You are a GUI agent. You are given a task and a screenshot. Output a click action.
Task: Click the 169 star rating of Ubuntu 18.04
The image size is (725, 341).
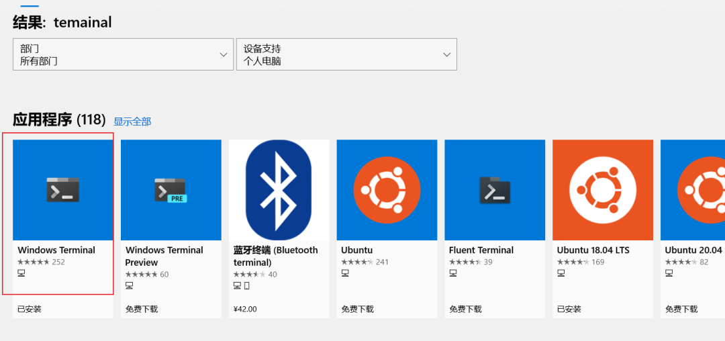tap(581, 262)
